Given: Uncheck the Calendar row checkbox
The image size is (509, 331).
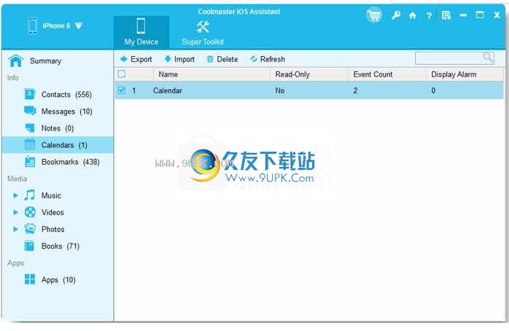Looking at the screenshot, I should point(122,90).
